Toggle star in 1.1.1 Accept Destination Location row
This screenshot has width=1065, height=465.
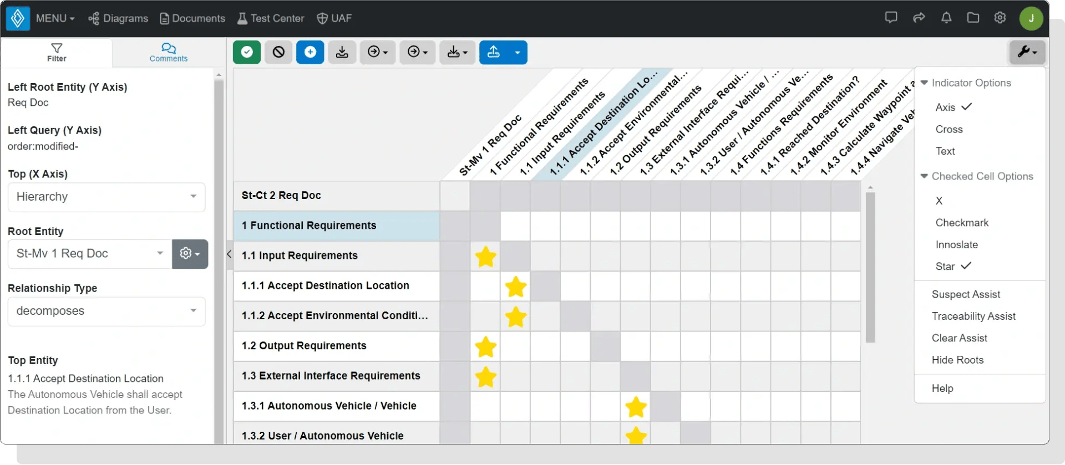coord(515,287)
